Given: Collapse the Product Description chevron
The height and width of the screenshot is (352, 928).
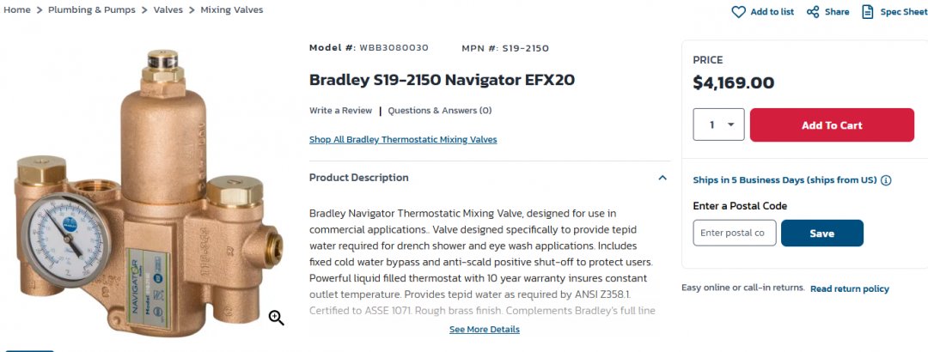Looking at the screenshot, I should pos(662,178).
